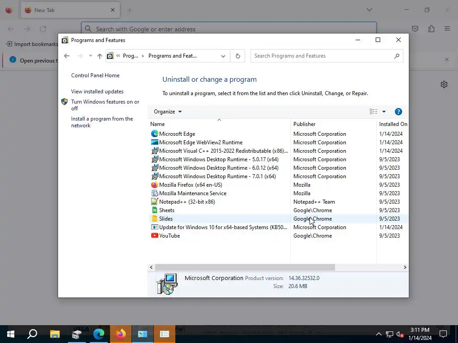Click the muted volume tray icon
The width and height of the screenshot is (458, 343).
click(400, 334)
